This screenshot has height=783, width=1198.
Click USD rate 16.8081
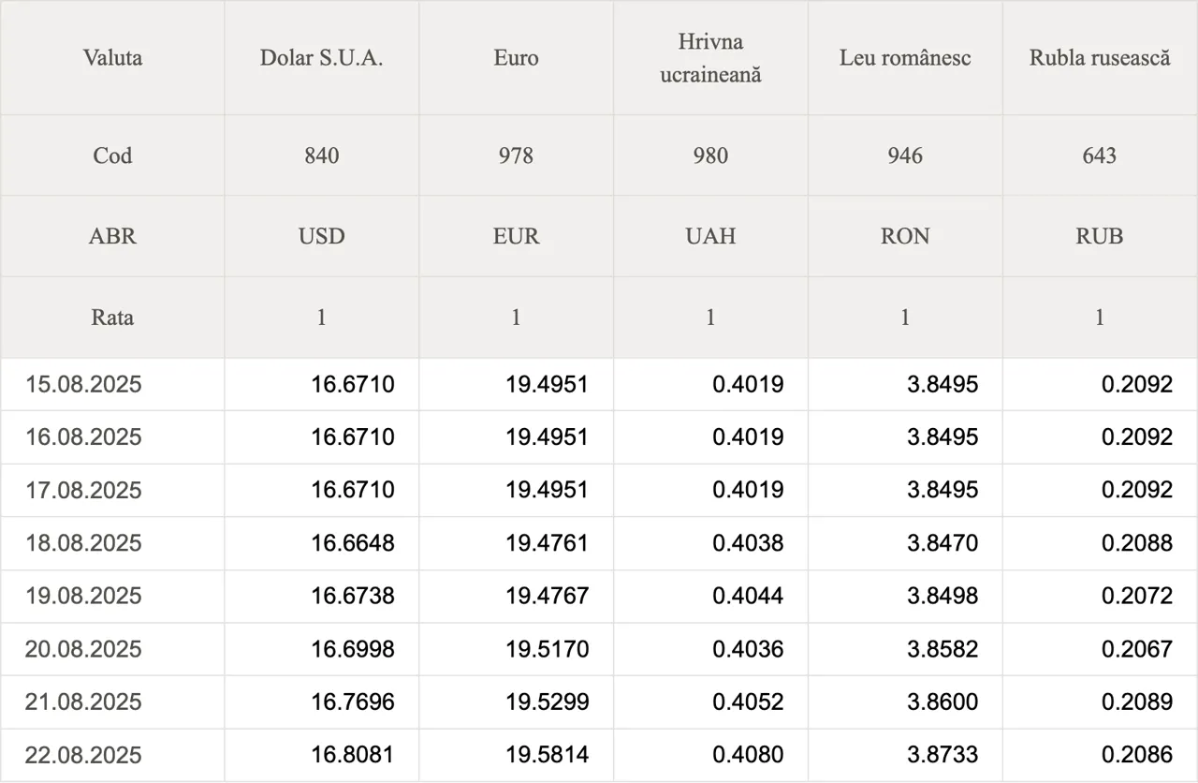(353, 755)
